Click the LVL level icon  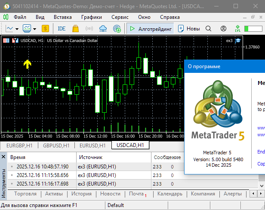[x=237, y=29]
